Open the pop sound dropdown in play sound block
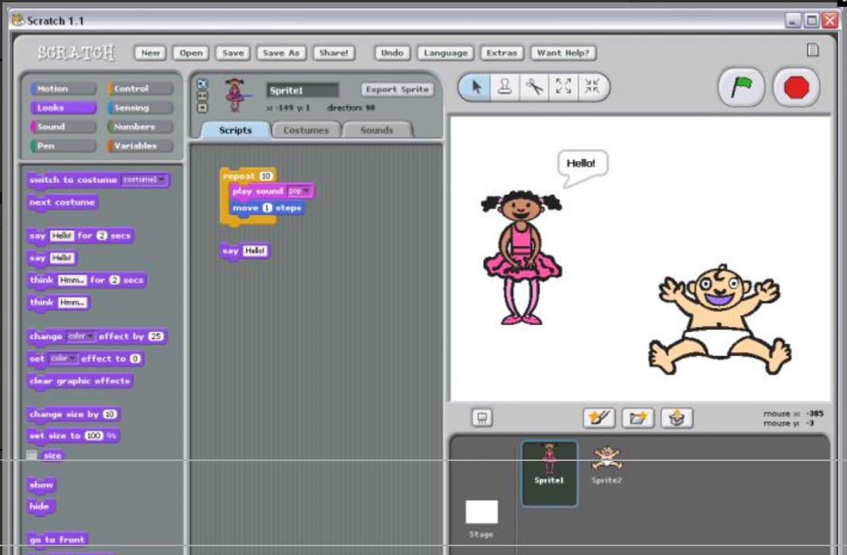 (299, 191)
